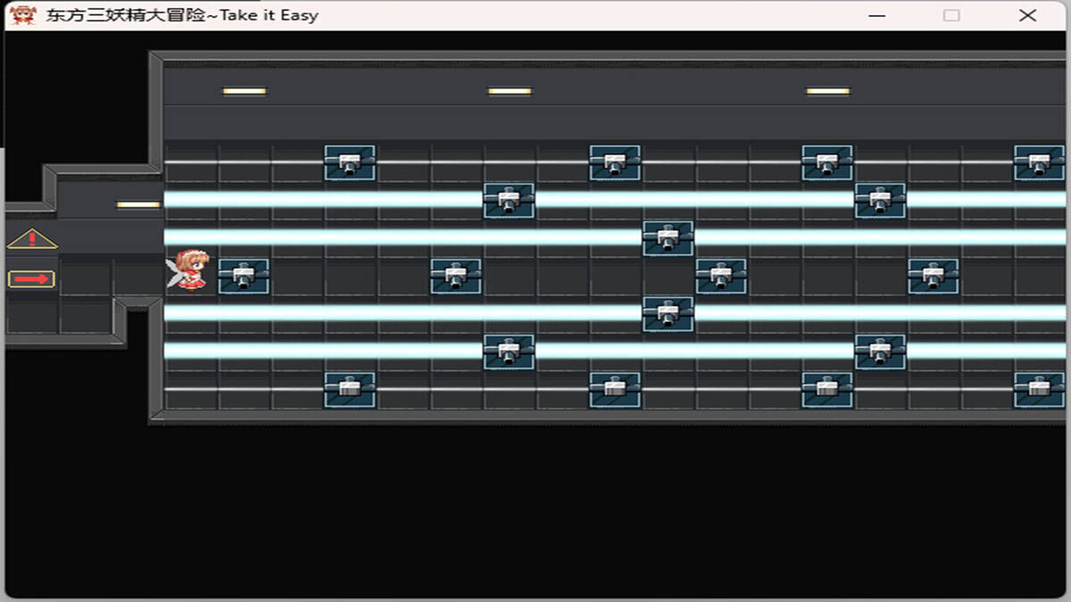Click the lone turret on the third laser beam

pyautogui.click(x=668, y=315)
